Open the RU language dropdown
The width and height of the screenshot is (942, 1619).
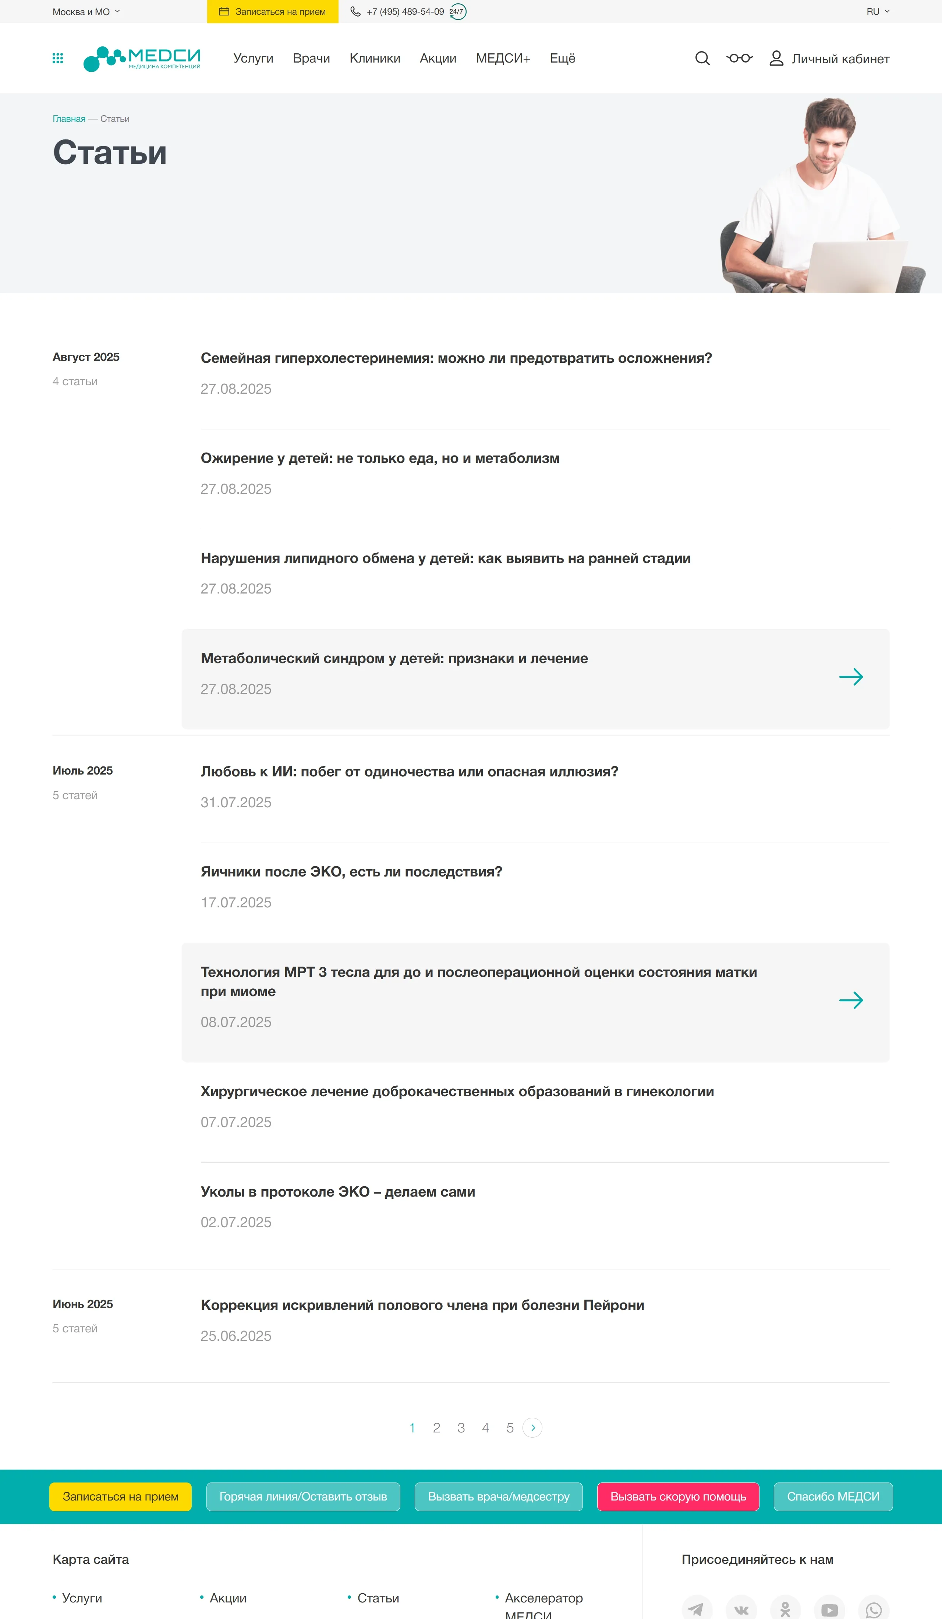pyautogui.click(x=877, y=11)
